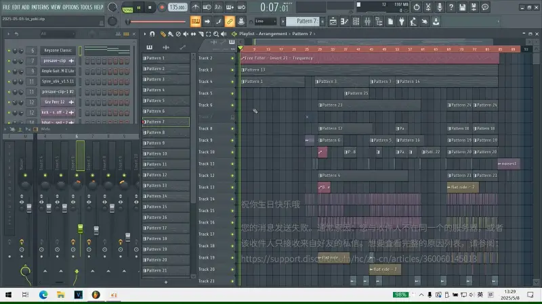Screen dimensions: 542x304
Task: Show automation clips in the picker panel
Action: pos(182,47)
